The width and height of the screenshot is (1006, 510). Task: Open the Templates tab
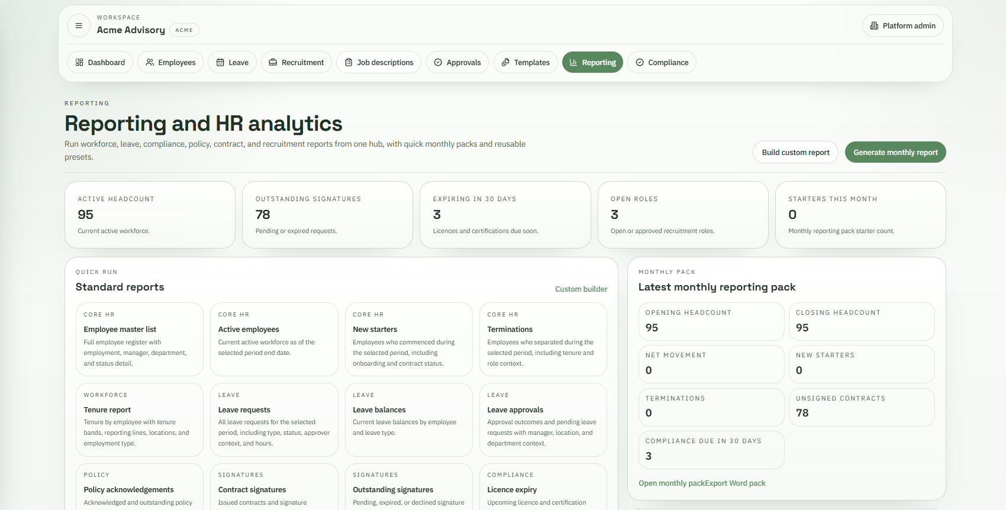click(525, 62)
